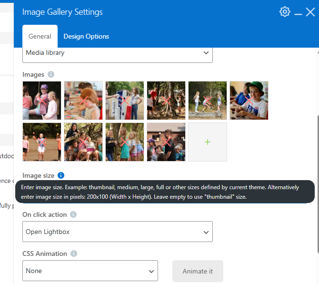This screenshot has width=319, height=284.
Task: Open the gear settings icon in header
Action: [285, 12]
